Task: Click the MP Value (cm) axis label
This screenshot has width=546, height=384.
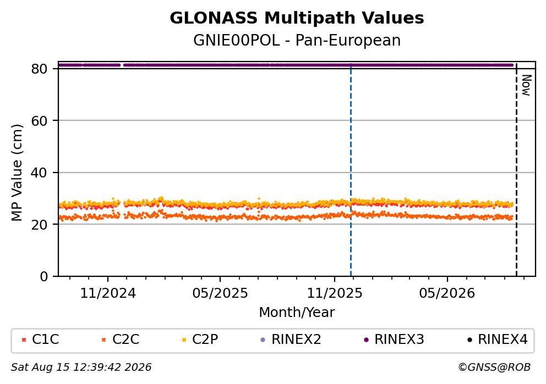Action: (17, 172)
